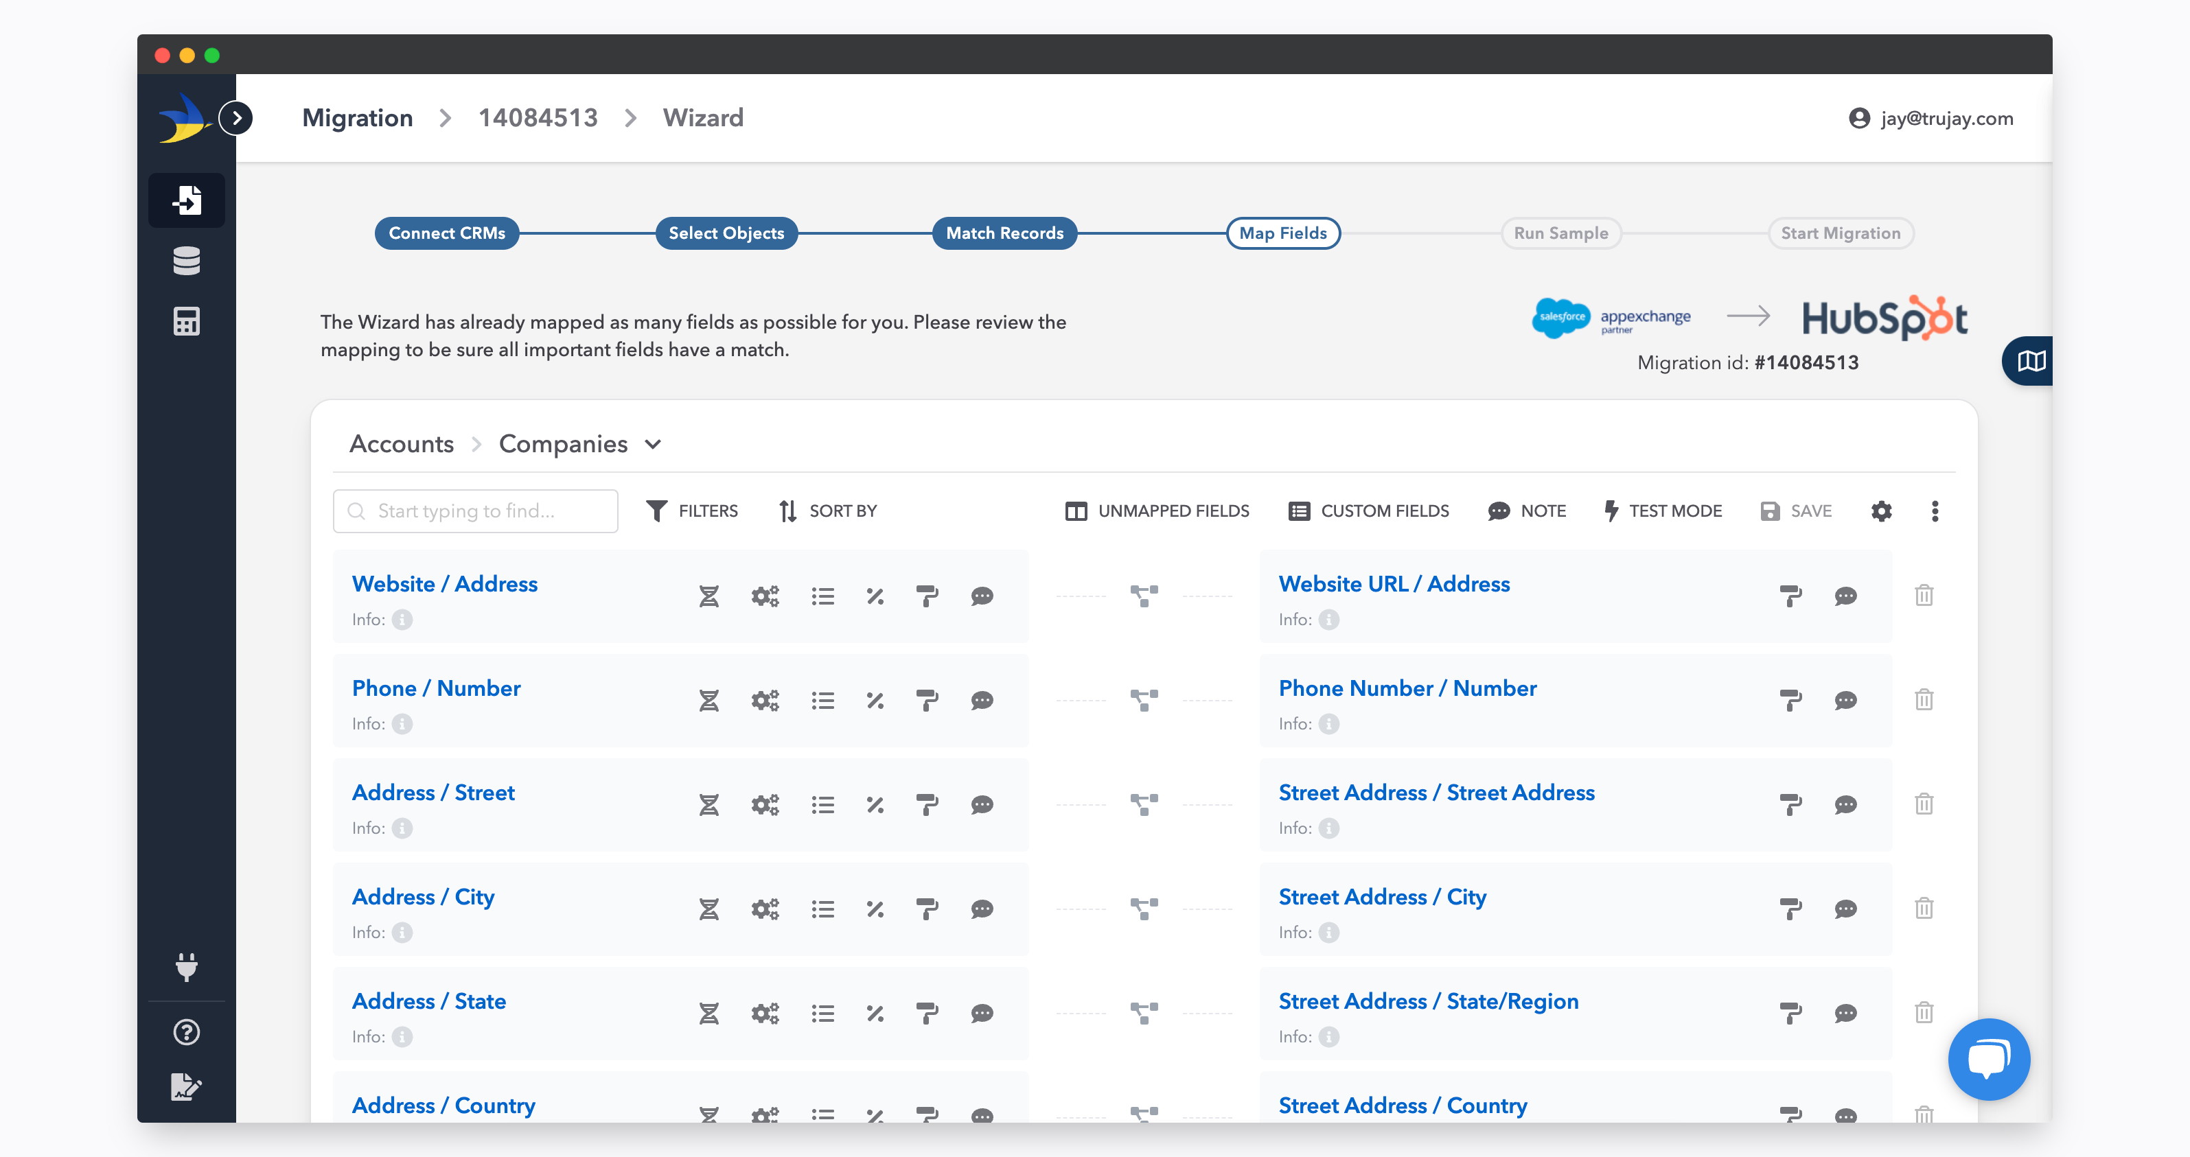Click the Start Migration button
This screenshot has width=2190, height=1157.
(1841, 233)
